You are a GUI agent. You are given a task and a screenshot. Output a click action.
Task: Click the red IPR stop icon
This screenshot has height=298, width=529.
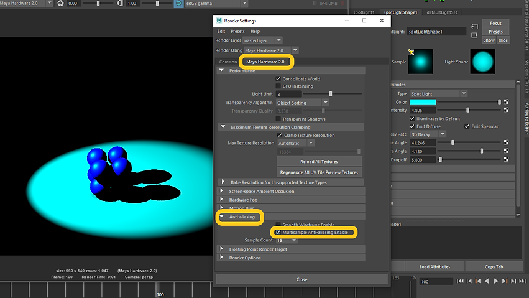point(343,3)
